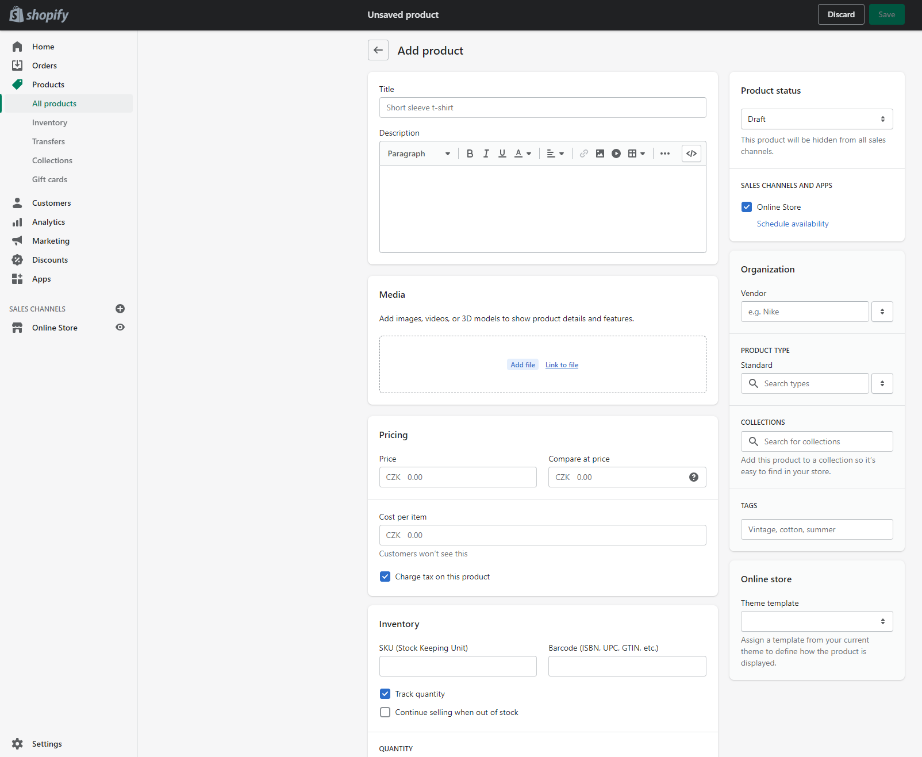Apply bold formatting in description editor
The height and width of the screenshot is (757, 922).
[470, 153]
